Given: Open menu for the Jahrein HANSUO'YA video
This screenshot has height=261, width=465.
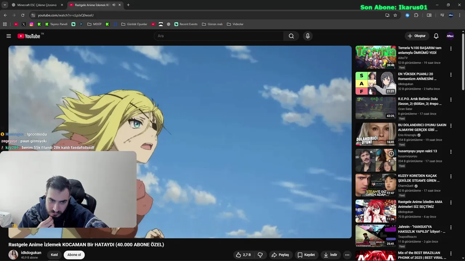Looking at the screenshot, I should click(451, 228).
